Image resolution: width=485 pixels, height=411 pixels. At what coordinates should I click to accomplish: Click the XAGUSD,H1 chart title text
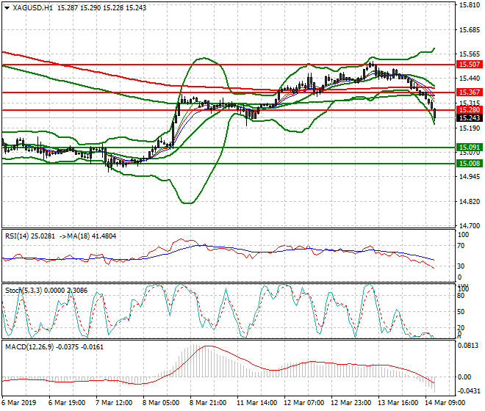(x=33, y=8)
